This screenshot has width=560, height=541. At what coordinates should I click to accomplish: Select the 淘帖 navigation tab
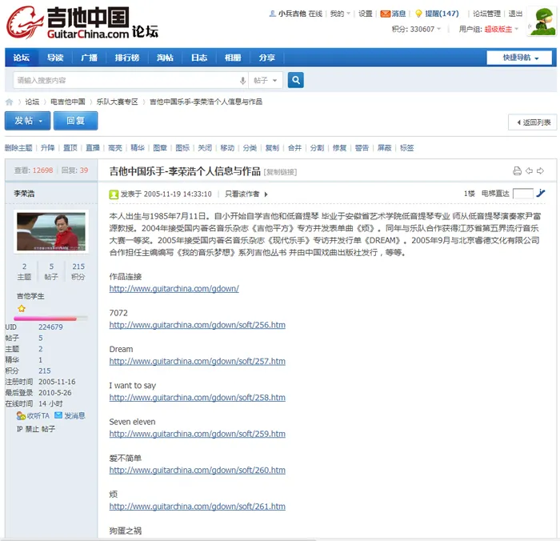point(165,58)
